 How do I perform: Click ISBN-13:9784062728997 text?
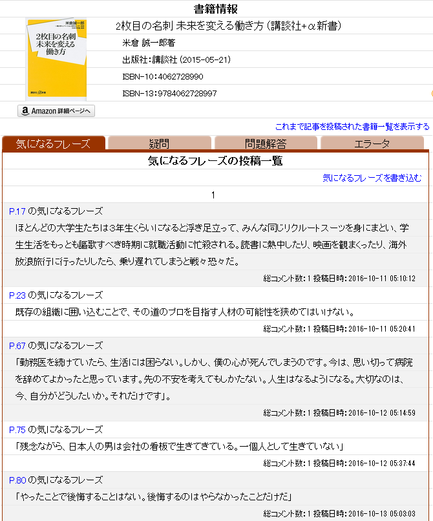pyautogui.click(x=169, y=94)
